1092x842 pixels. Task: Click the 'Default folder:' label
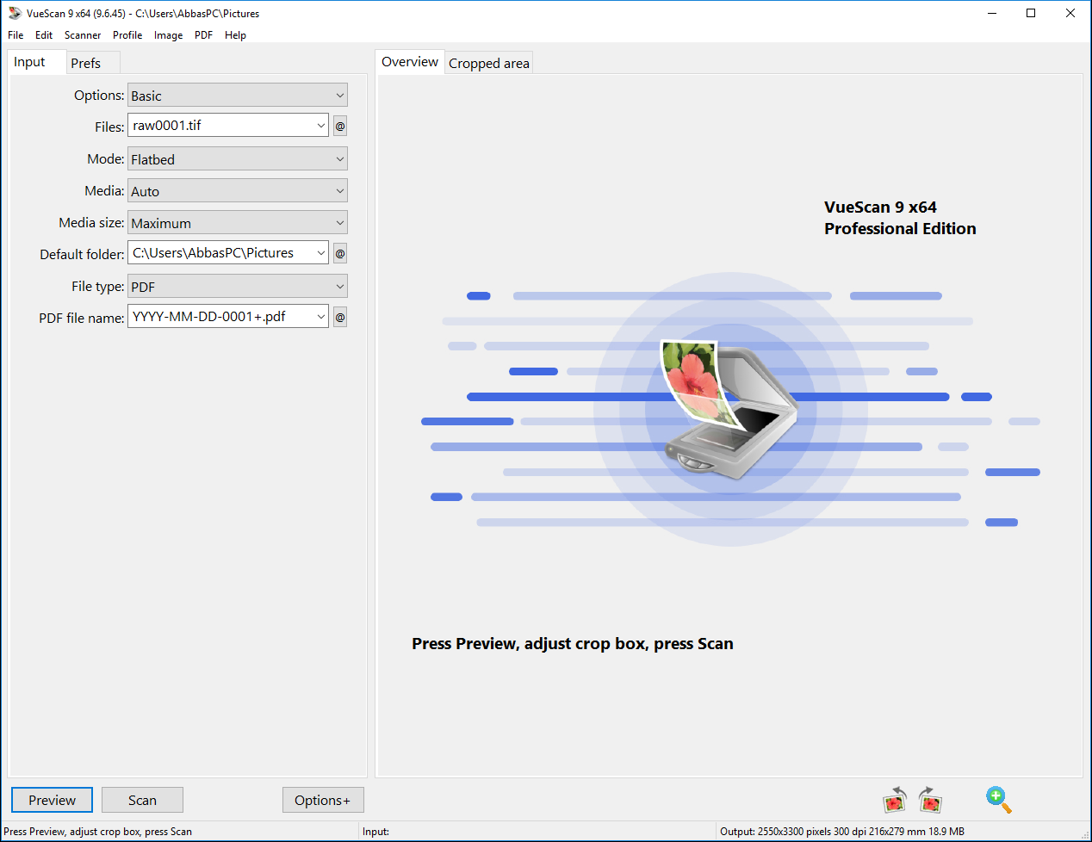coord(82,254)
